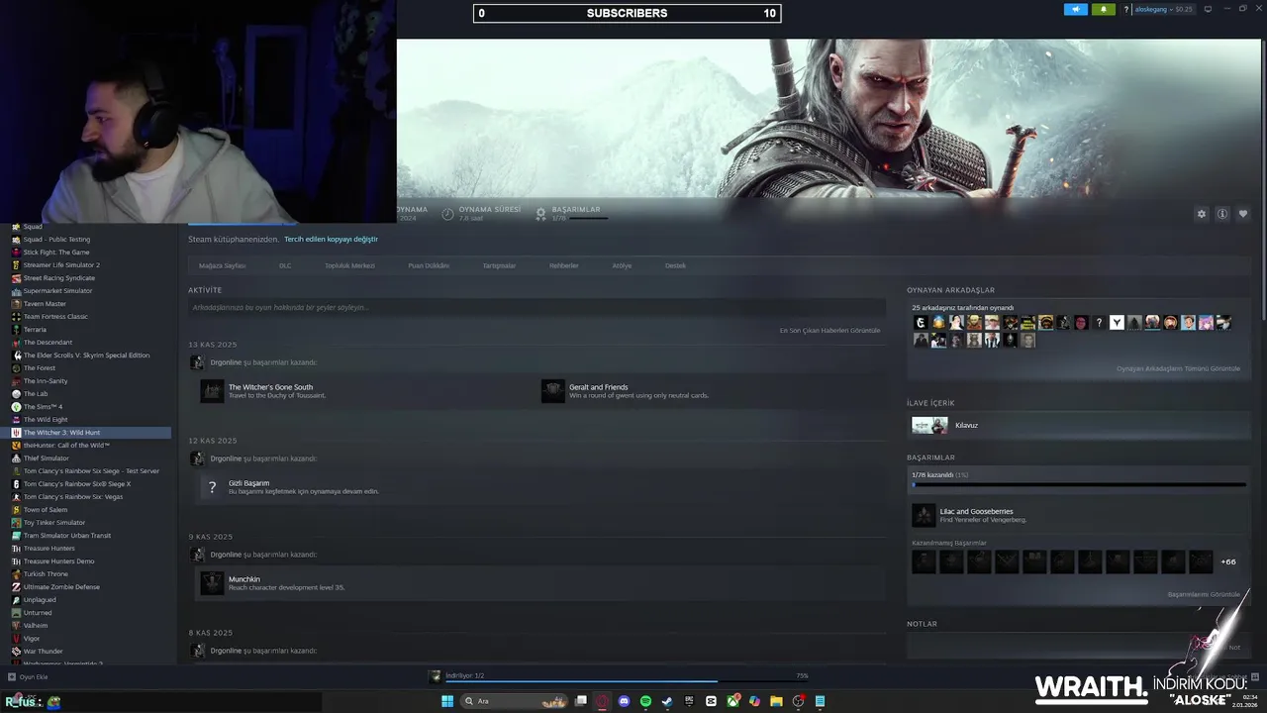This screenshot has width=1267, height=713.
Task: Show game info icon
Action: [1222, 214]
